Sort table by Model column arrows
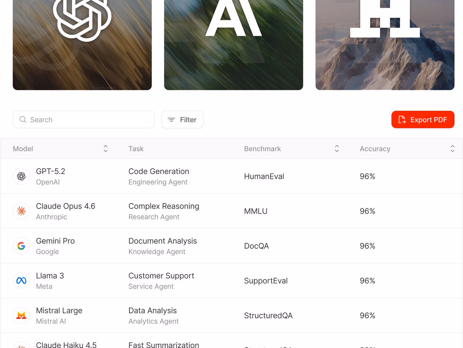 click(105, 149)
